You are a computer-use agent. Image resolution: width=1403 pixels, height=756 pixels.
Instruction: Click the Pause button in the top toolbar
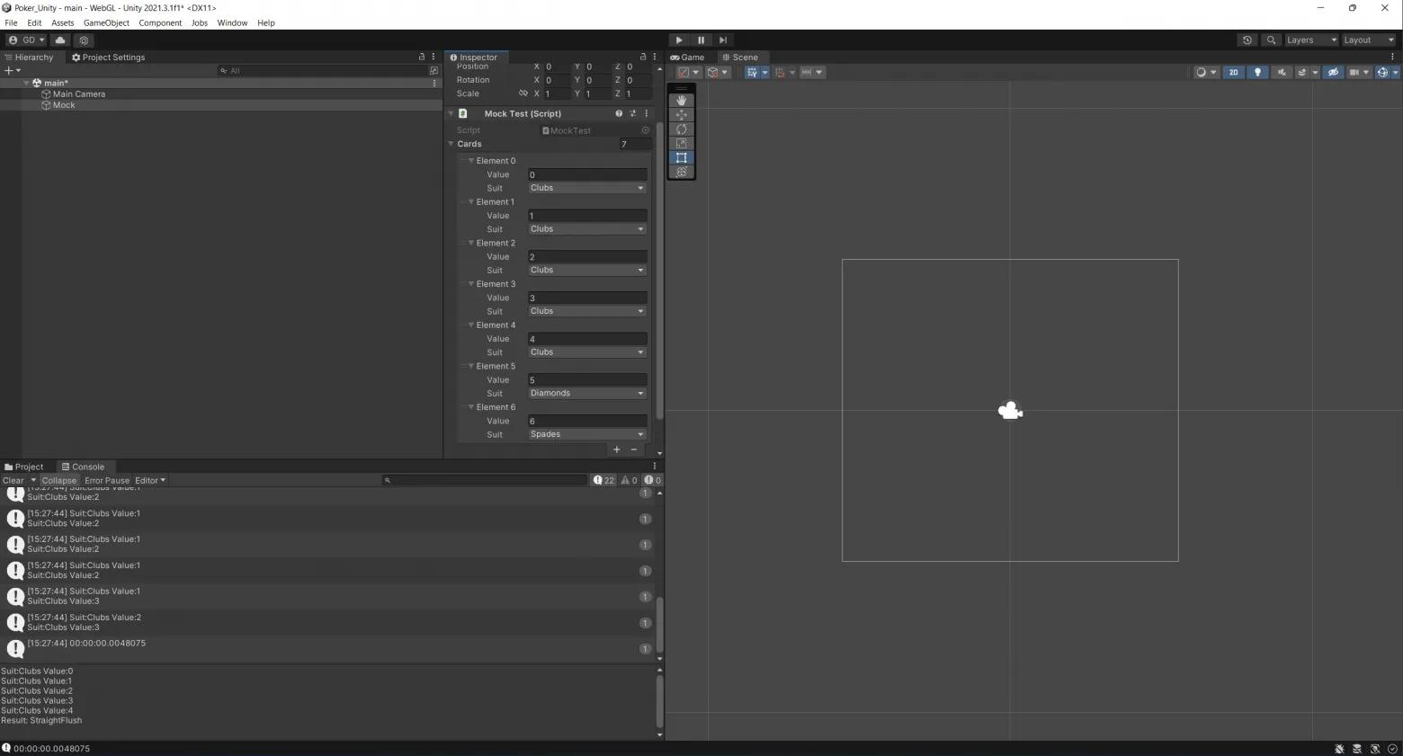[x=701, y=40]
